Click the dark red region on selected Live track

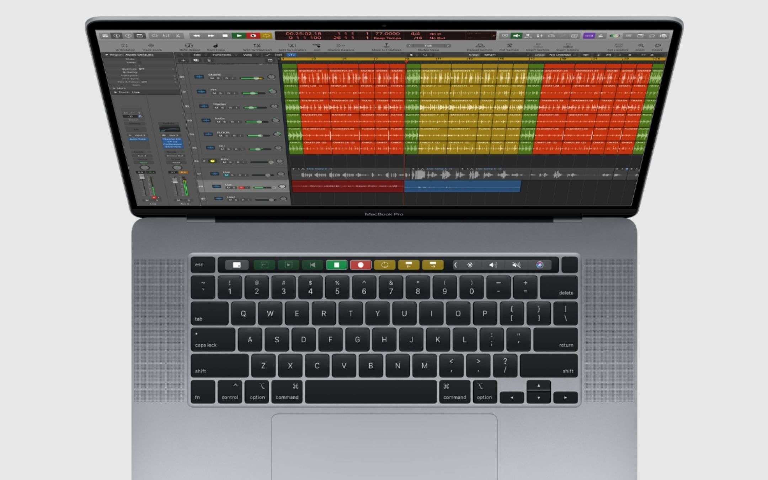pos(347,186)
